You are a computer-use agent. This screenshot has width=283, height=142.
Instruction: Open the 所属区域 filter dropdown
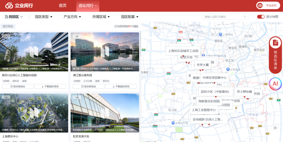pyautogui.click(x=101, y=17)
